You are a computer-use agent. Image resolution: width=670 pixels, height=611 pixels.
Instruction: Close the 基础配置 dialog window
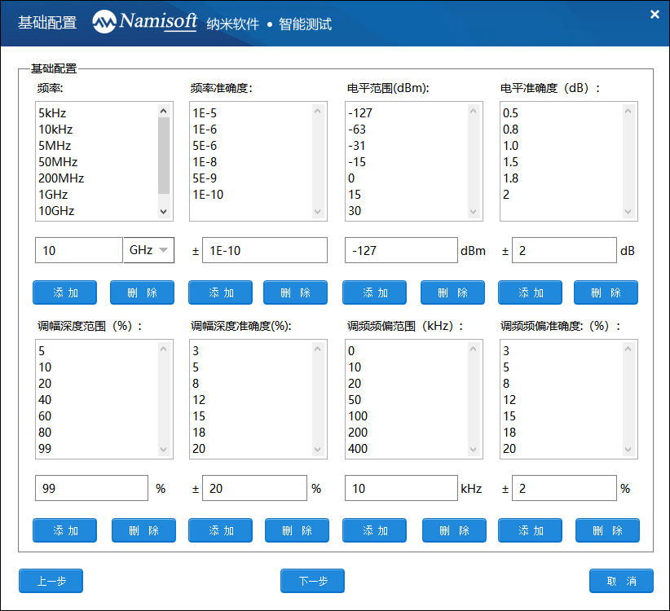click(x=654, y=15)
